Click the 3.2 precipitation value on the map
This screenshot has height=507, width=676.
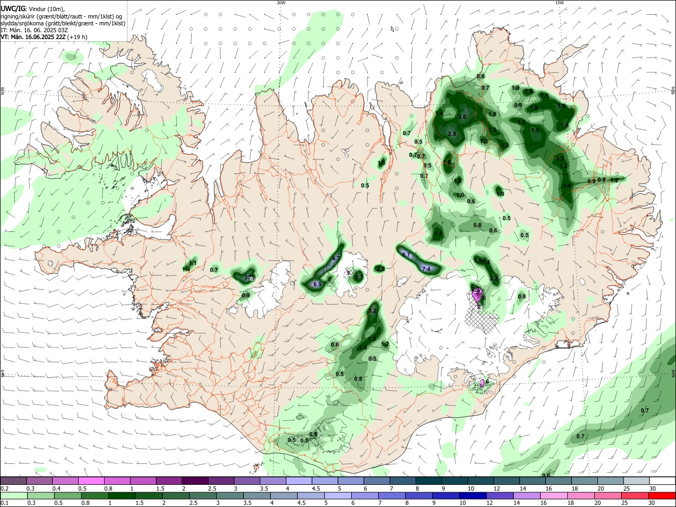[372, 311]
